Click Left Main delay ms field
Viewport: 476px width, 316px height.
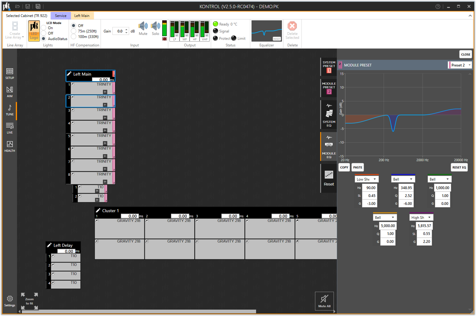pos(101,80)
